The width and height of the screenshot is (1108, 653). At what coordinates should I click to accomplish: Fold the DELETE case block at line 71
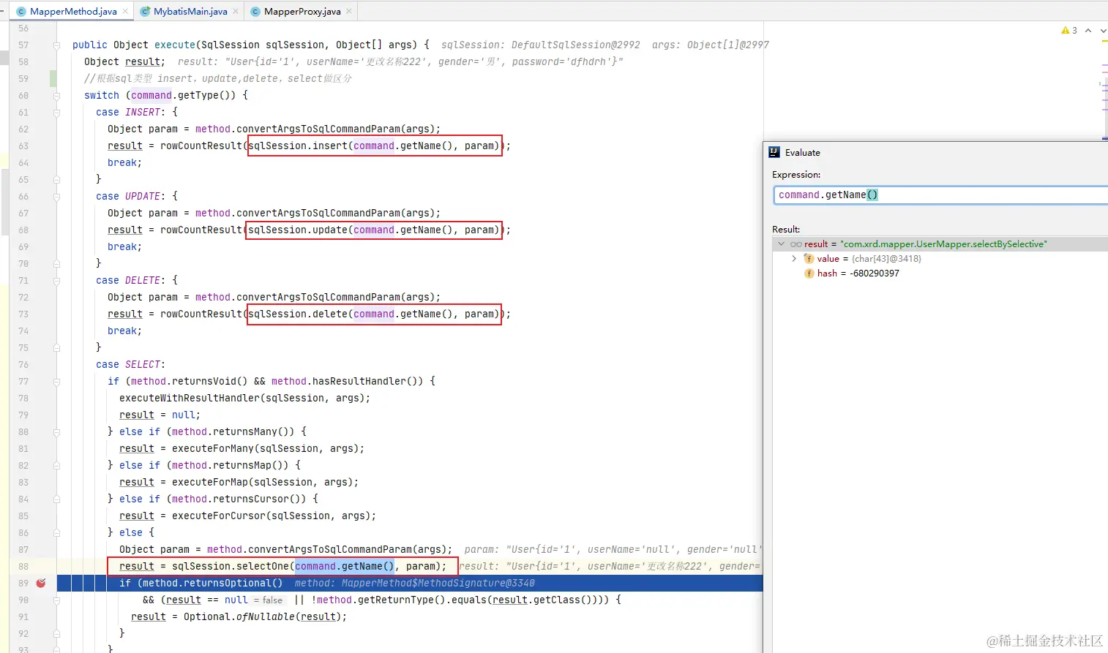point(56,280)
